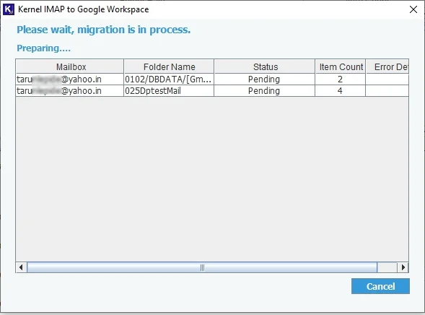This screenshot has width=425, height=315.
Task: Click the Error Details column header
Action: click(x=387, y=66)
